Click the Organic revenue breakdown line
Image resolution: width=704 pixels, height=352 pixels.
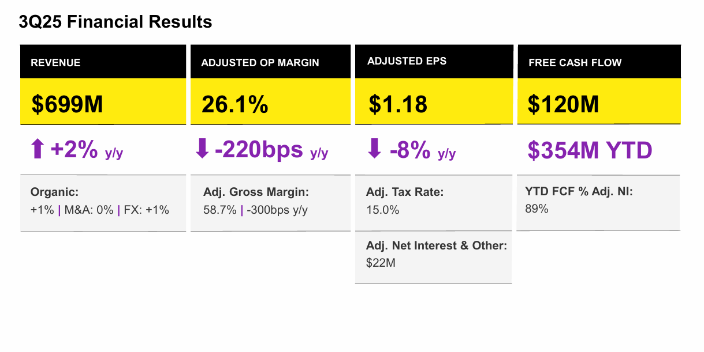pos(100,210)
